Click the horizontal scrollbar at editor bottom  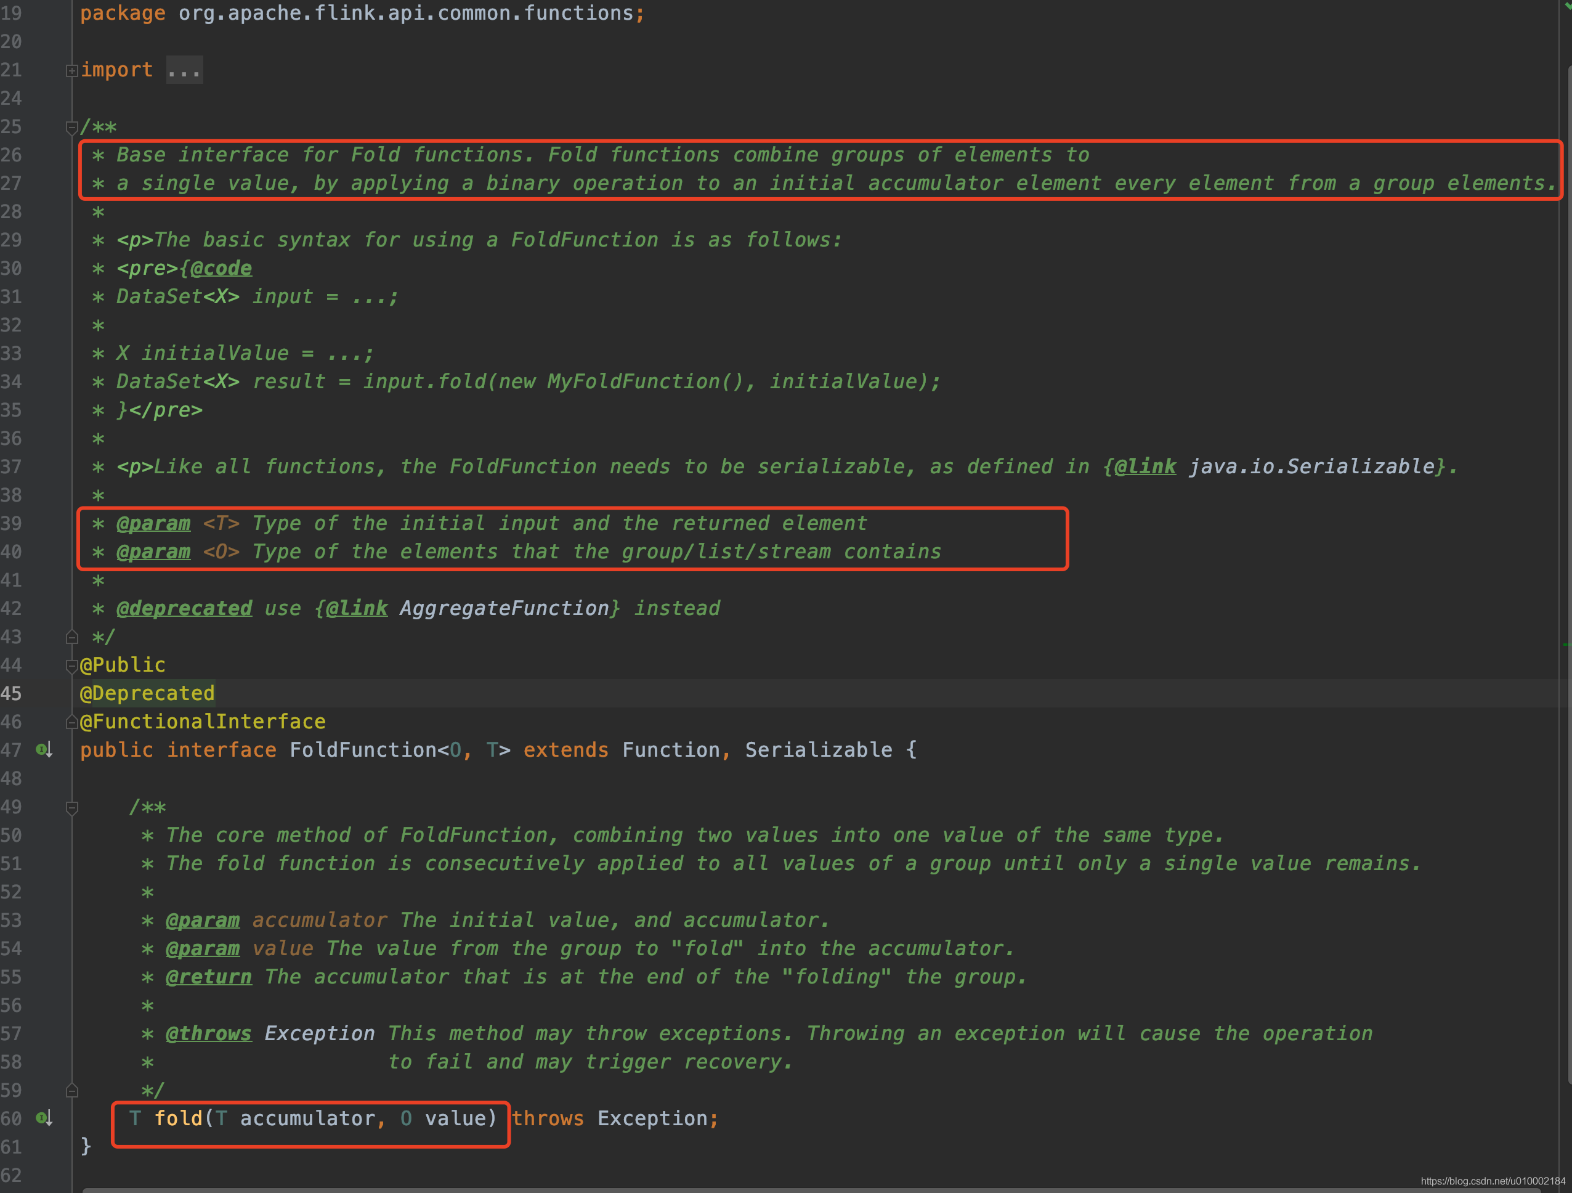pyautogui.click(x=782, y=1189)
